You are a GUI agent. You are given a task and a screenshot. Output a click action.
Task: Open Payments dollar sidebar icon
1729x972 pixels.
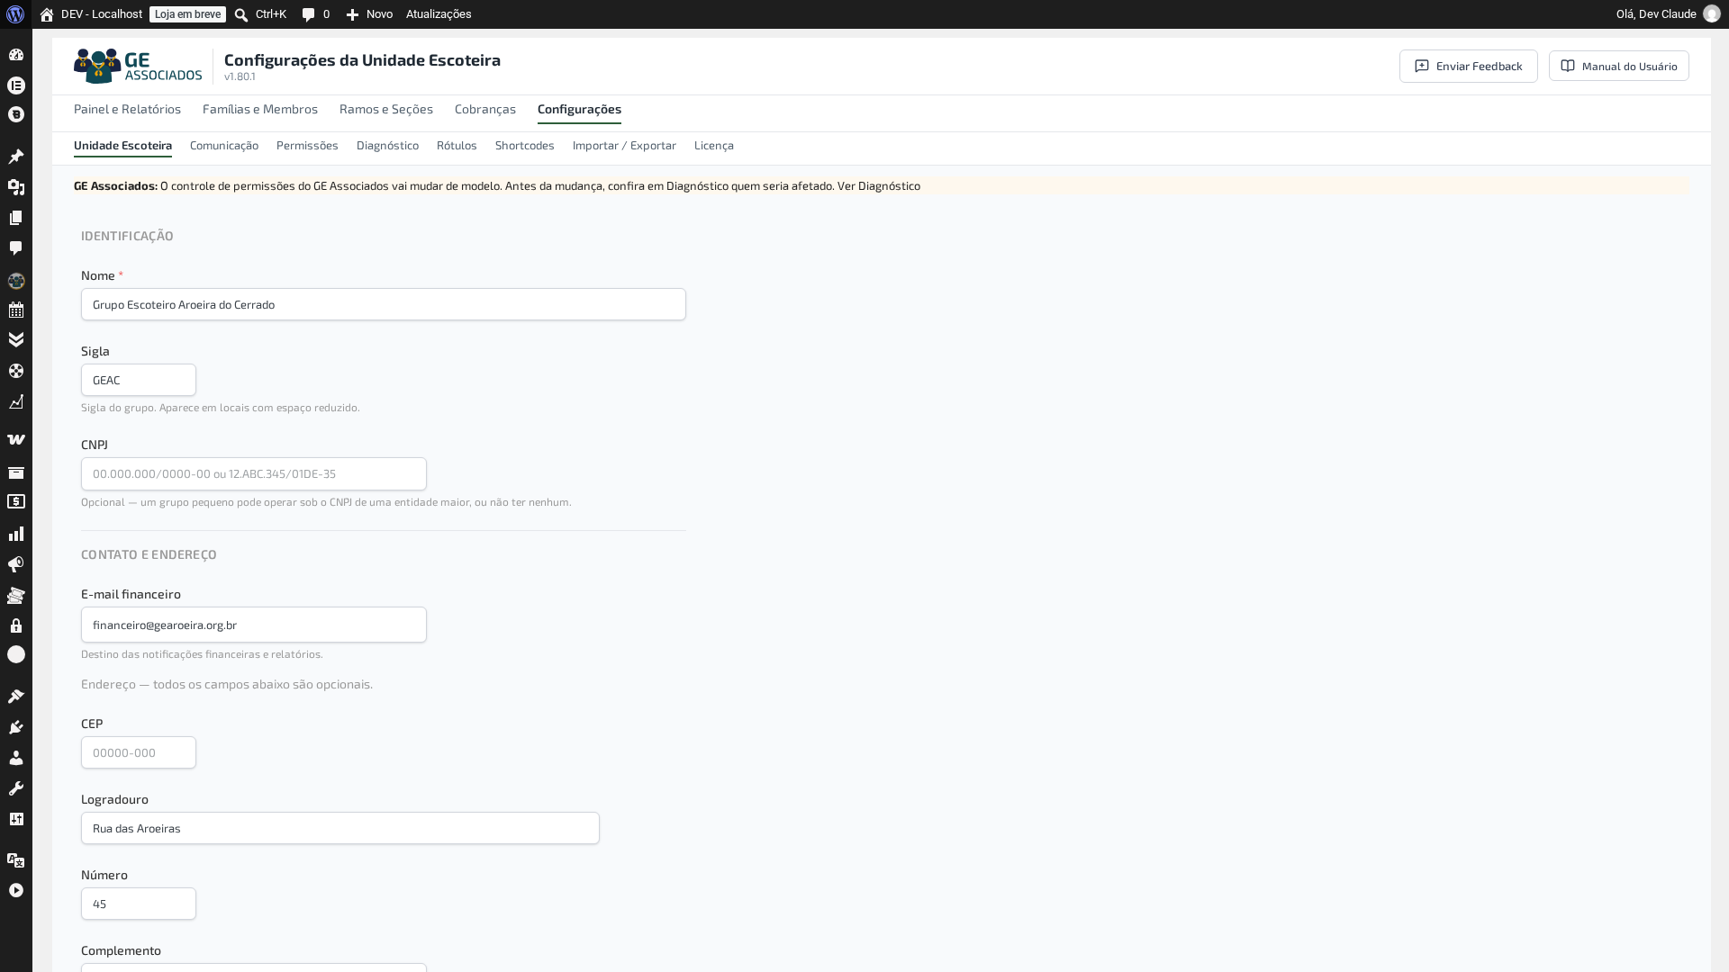(x=16, y=502)
